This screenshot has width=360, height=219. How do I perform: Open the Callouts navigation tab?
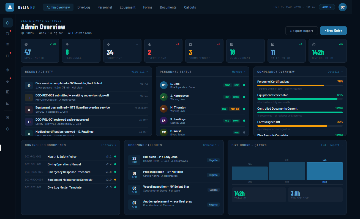point(190,7)
